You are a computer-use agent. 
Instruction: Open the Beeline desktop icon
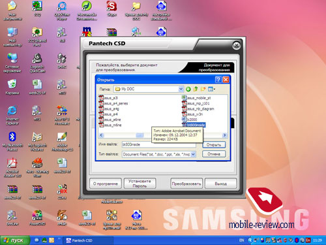click(x=12, y=218)
